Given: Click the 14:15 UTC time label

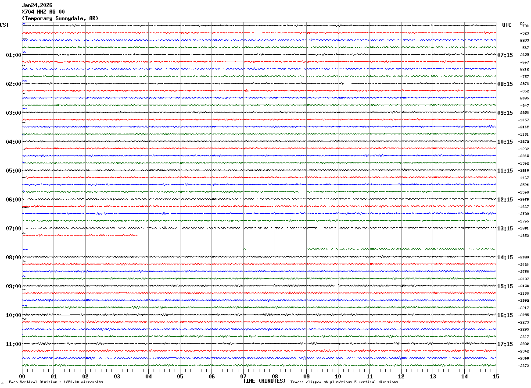Looking at the screenshot, I should coord(505,257).
